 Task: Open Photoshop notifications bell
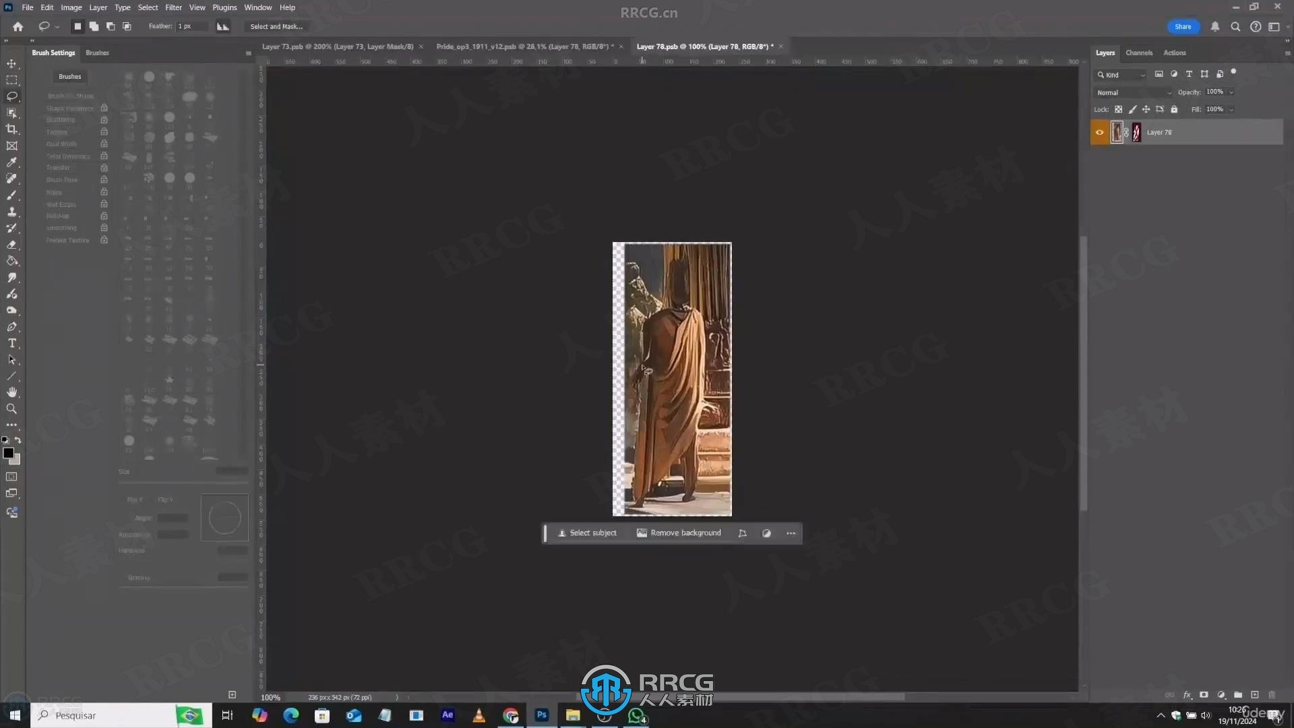pyautogui.click(x=1215, y=27)
